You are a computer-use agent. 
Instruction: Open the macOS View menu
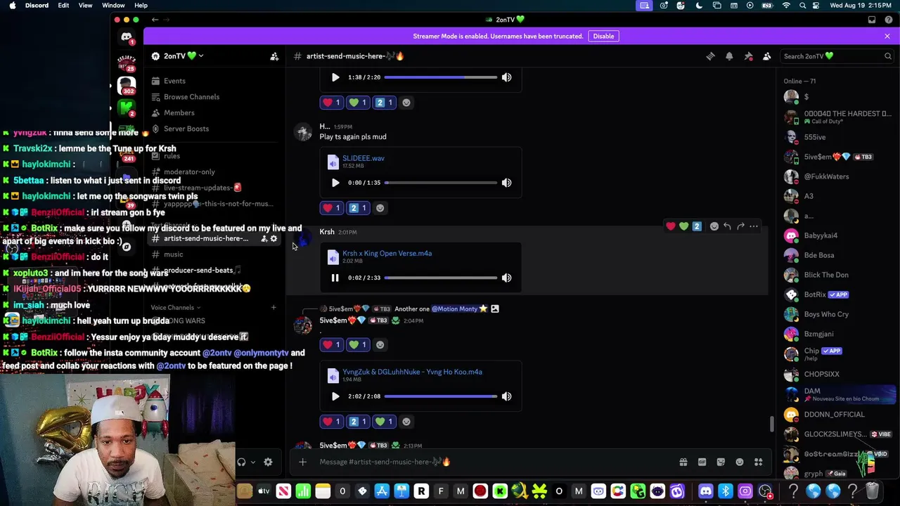click(85, 6)
